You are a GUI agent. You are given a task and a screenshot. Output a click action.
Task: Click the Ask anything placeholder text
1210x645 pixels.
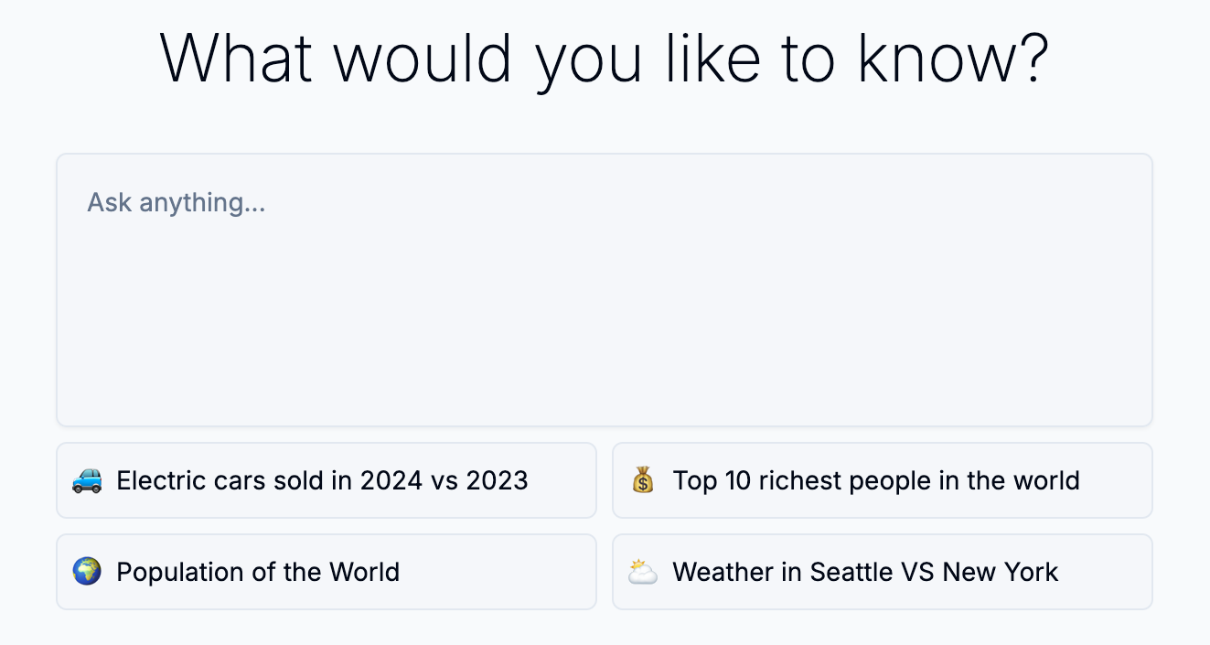click(176, 202)
